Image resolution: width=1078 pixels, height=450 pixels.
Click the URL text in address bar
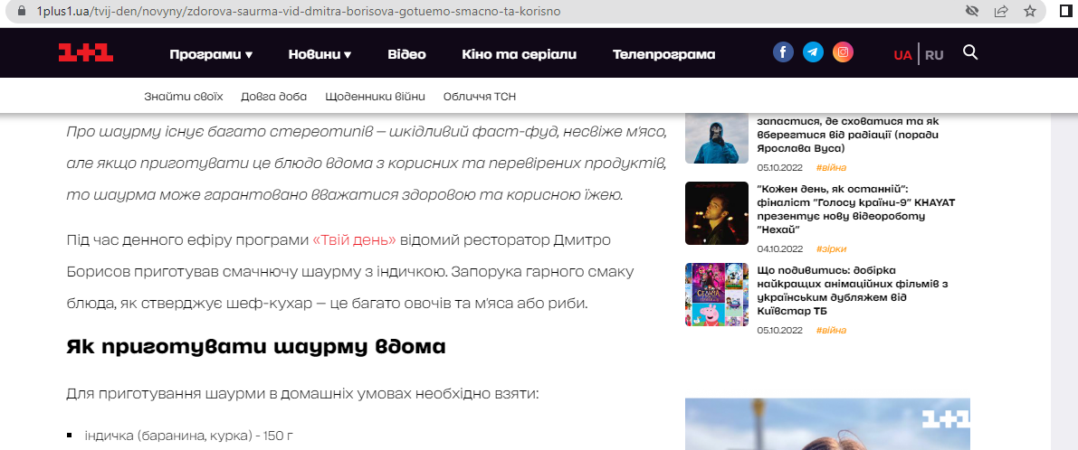pos(297,12)
